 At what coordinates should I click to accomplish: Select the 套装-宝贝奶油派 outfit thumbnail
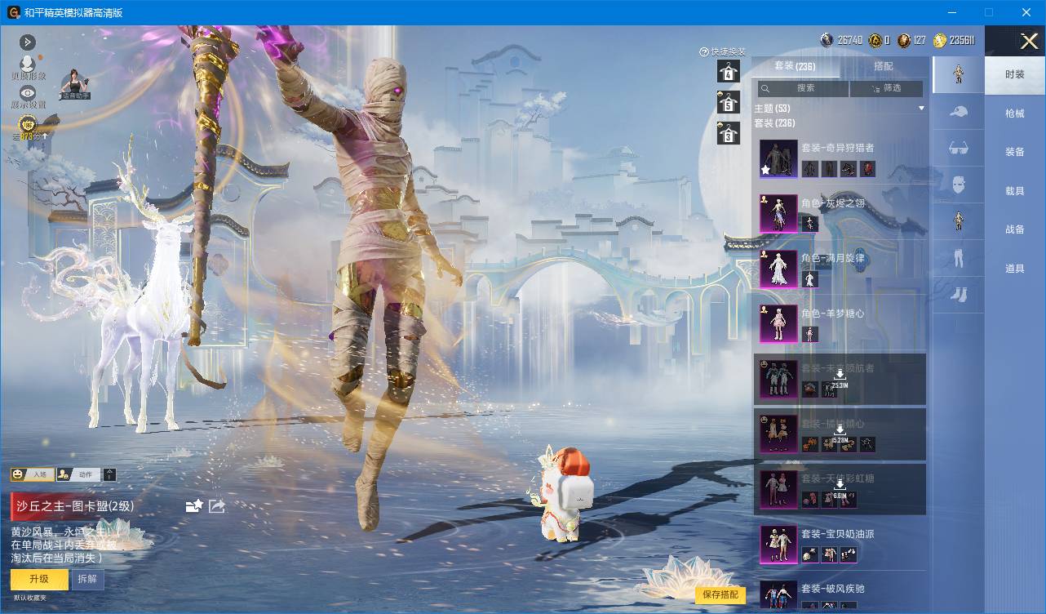[778, 544]
